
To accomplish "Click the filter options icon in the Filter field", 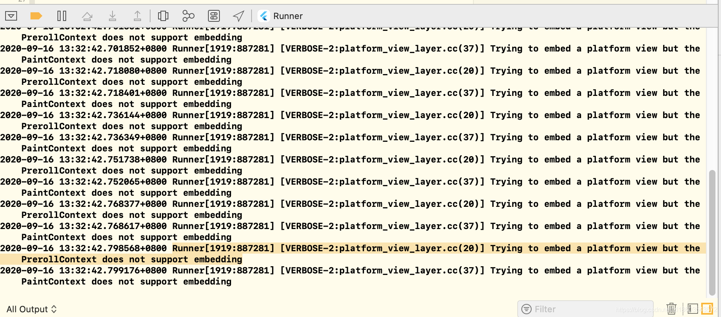I will point(526,309).
